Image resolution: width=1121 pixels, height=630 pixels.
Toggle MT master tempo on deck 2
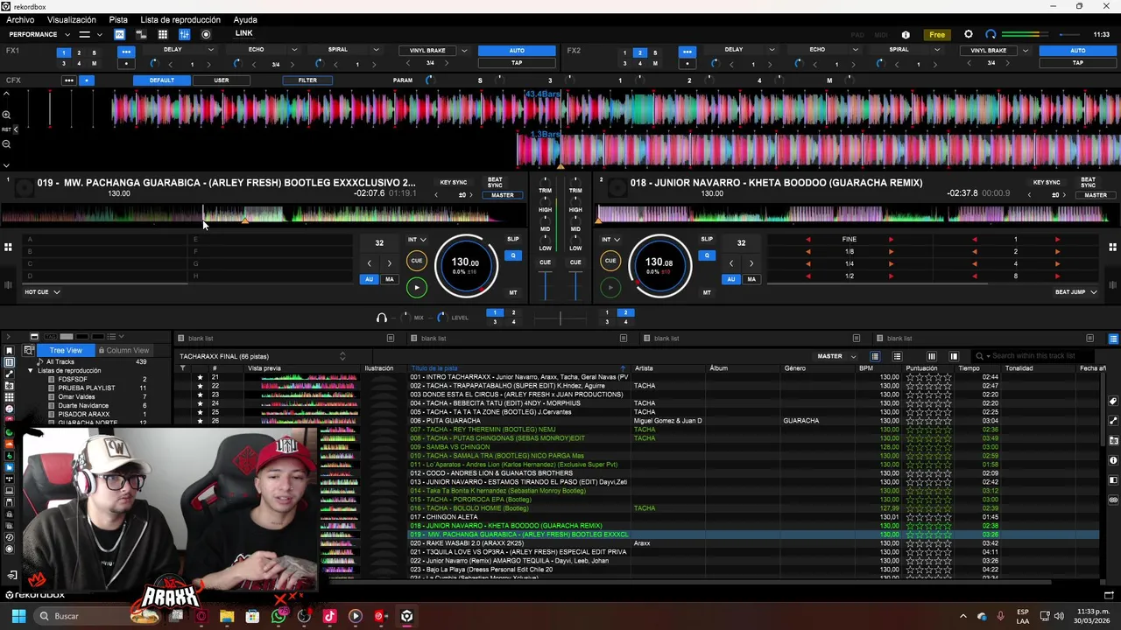coord(707,292)
